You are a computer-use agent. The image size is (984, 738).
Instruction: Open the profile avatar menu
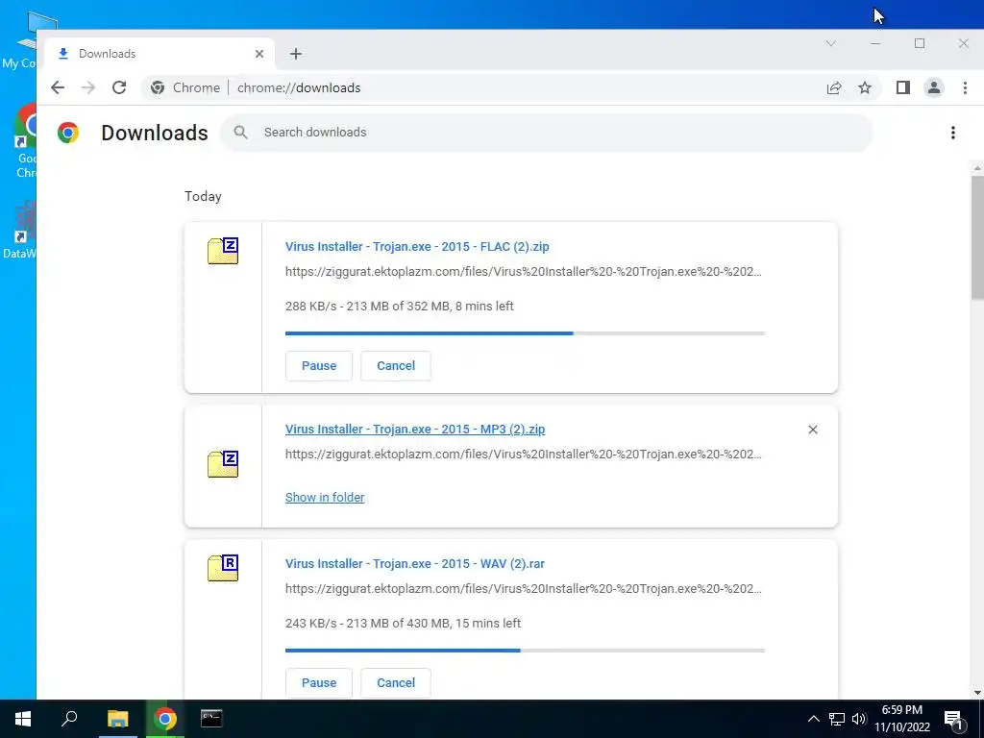click(x=934, y=87)
